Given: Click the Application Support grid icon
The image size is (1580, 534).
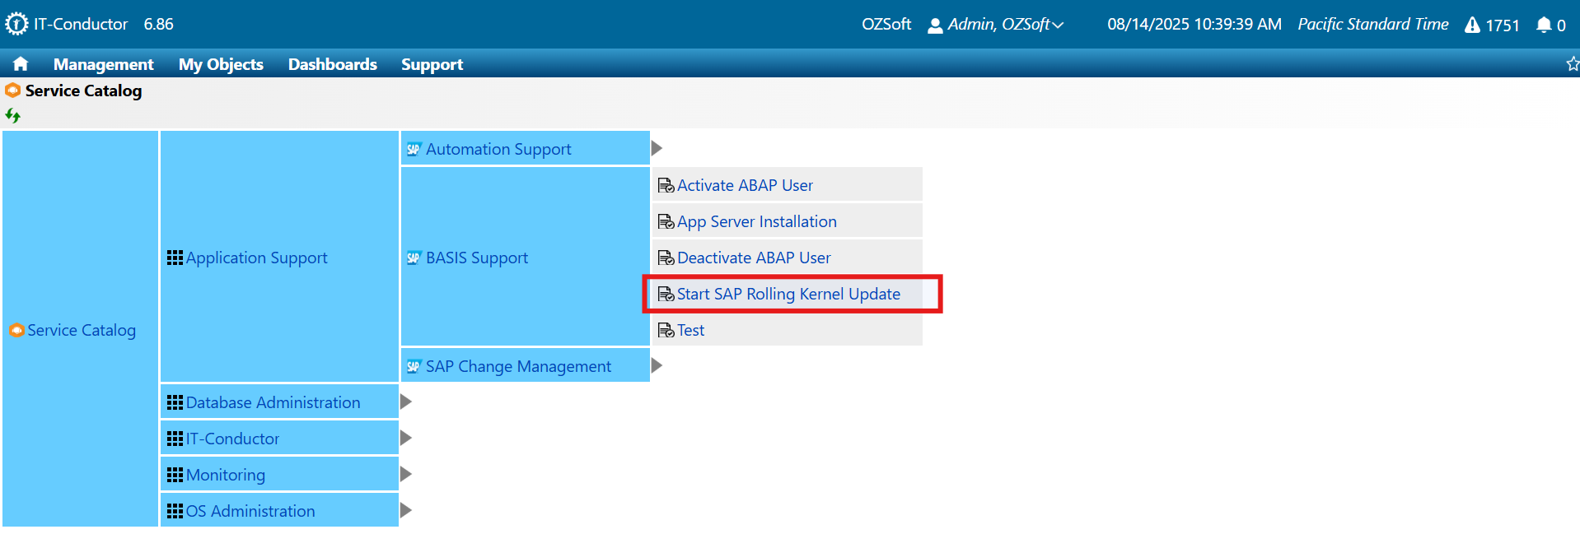Looking at the screenshot, I should coord(175,258).
